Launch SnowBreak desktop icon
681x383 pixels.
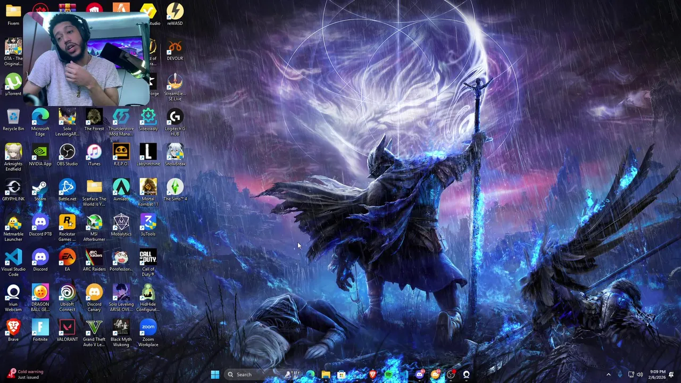(175, 155)
